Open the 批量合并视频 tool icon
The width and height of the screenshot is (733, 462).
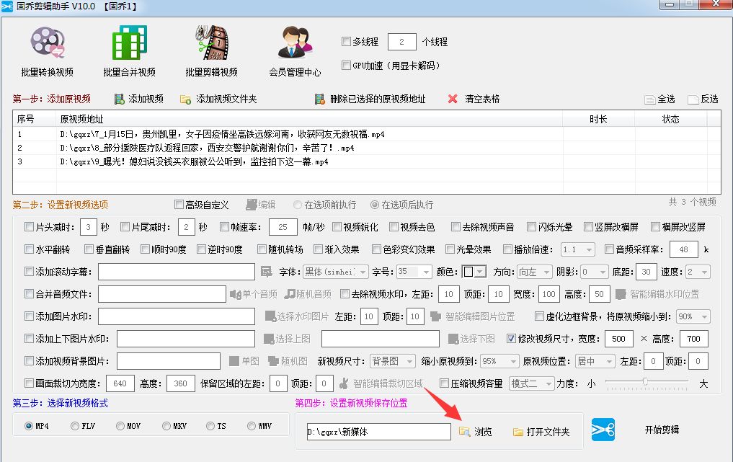click(x=130, y=43)
